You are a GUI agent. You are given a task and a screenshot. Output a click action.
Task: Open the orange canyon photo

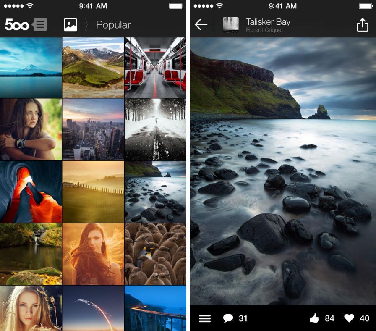(31, 192)
